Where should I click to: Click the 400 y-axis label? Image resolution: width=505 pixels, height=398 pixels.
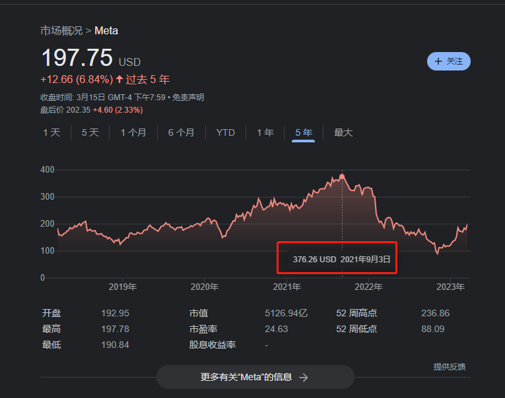(x=48, y=170)
